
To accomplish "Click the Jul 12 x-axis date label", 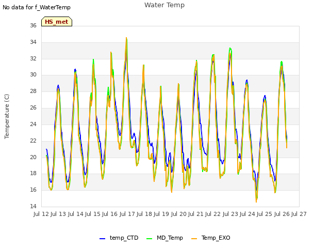I will point(41,214).
